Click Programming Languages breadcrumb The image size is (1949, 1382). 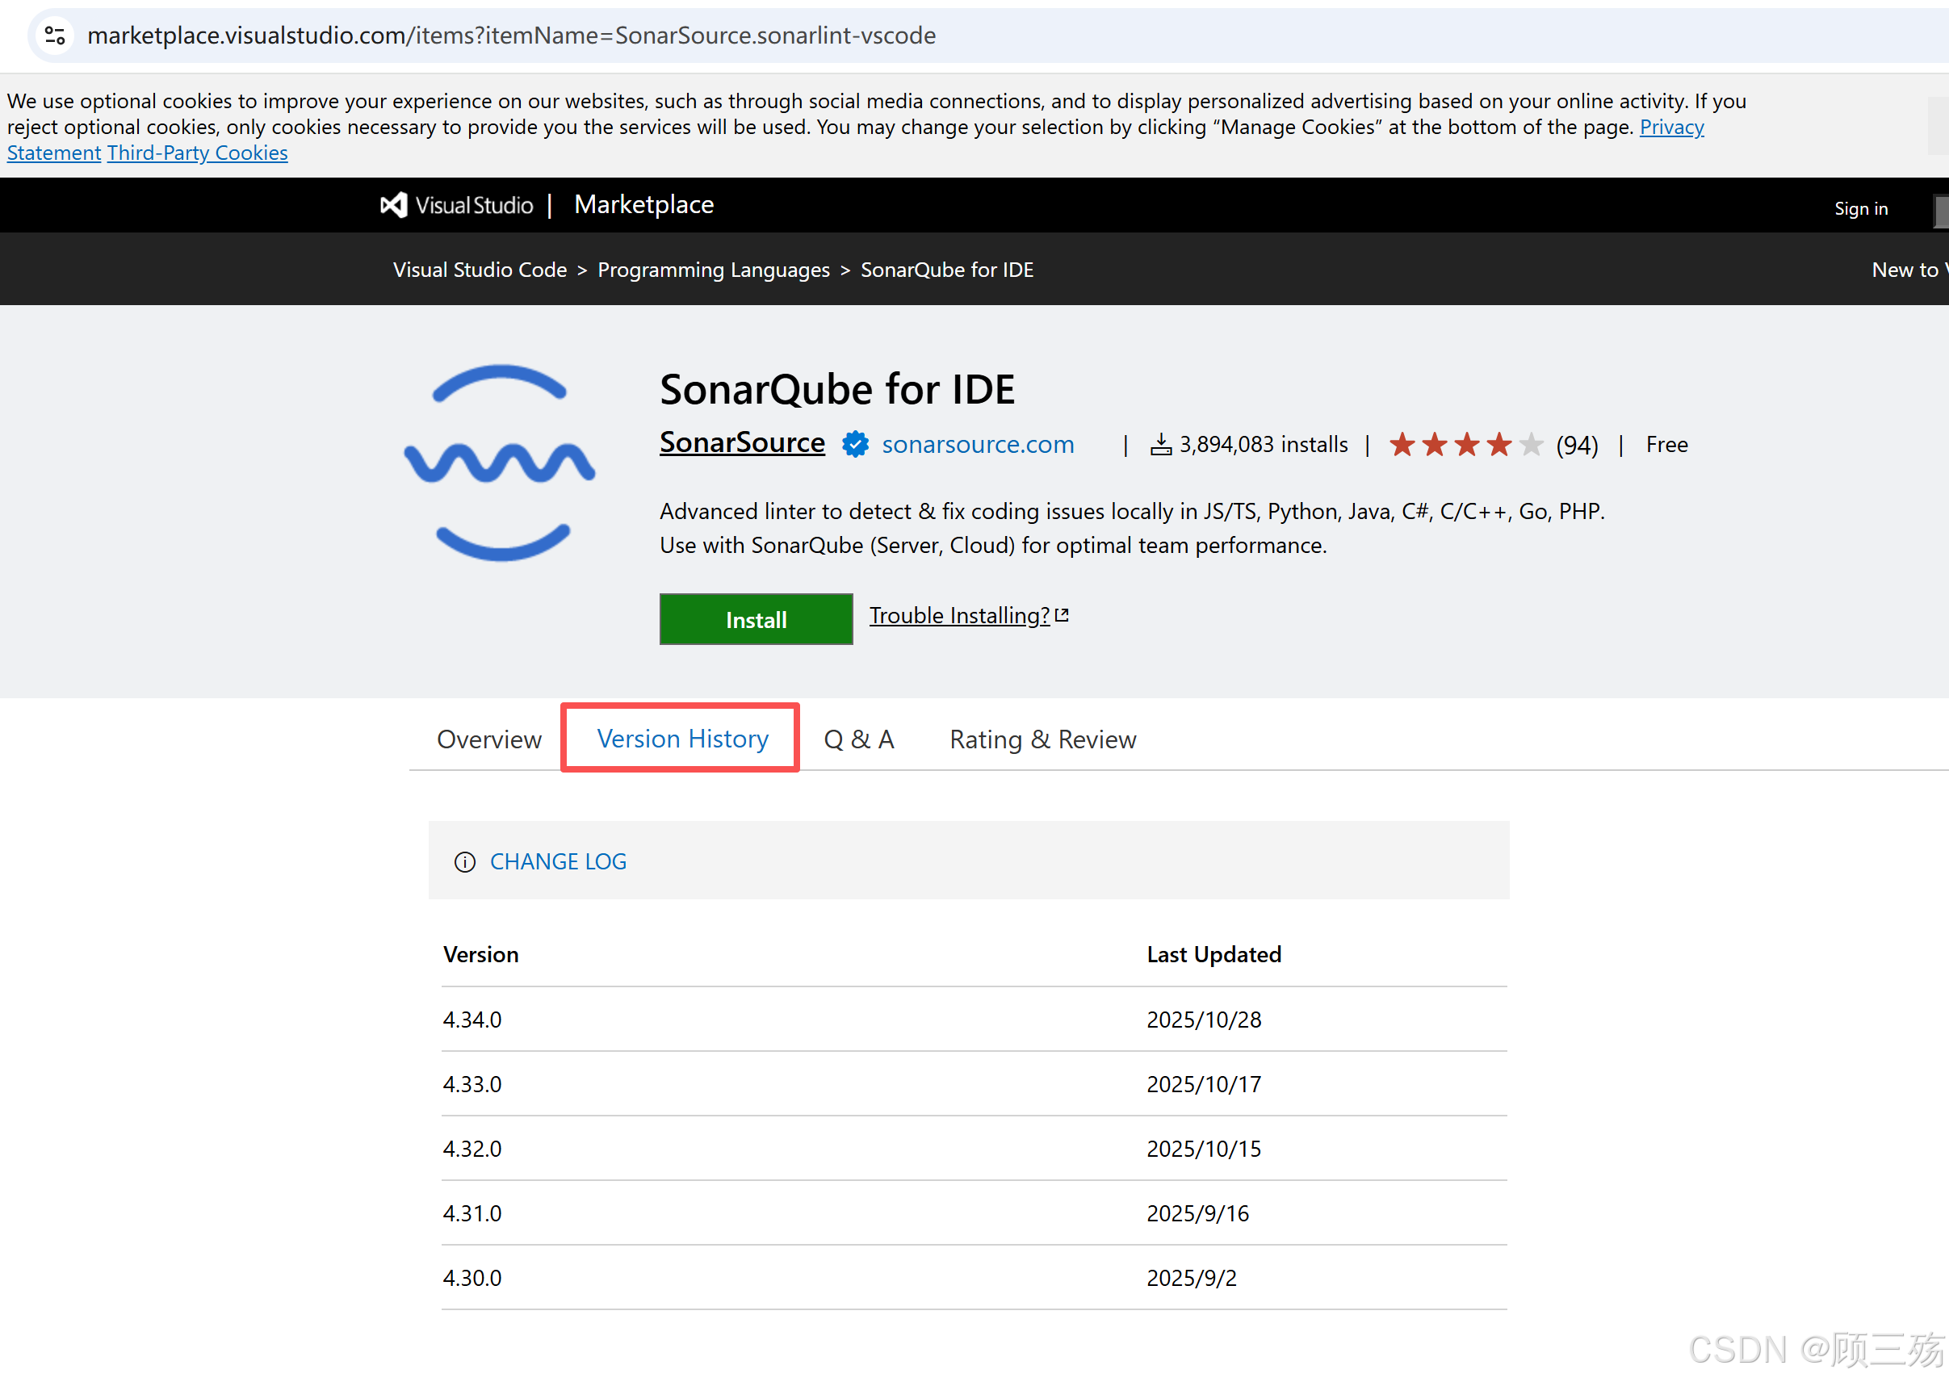[x=713, y=270]
